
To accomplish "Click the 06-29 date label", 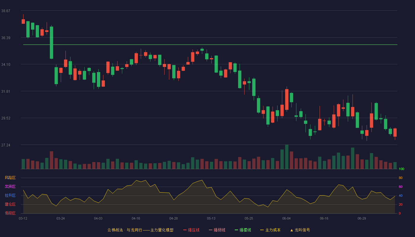I will click(362, 218).
